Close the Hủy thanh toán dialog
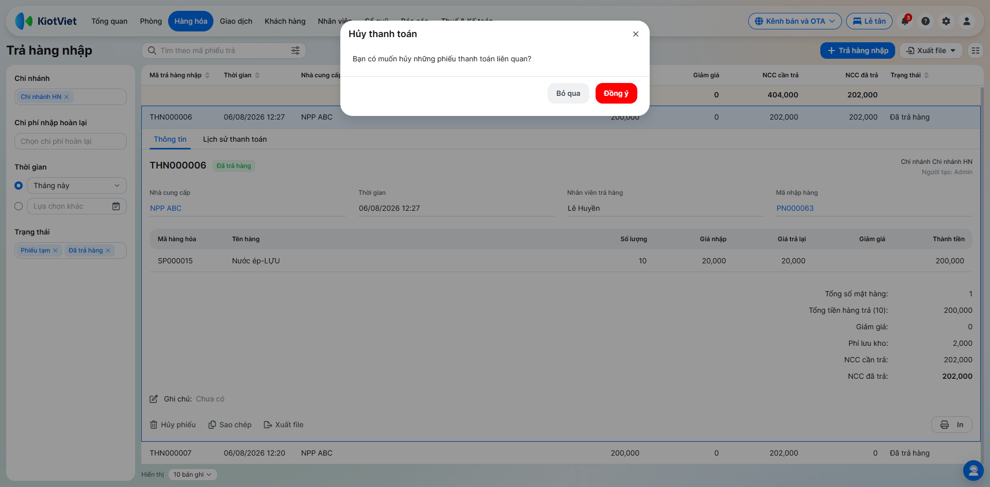Screen dimensions: 990x487 (635, 34)
